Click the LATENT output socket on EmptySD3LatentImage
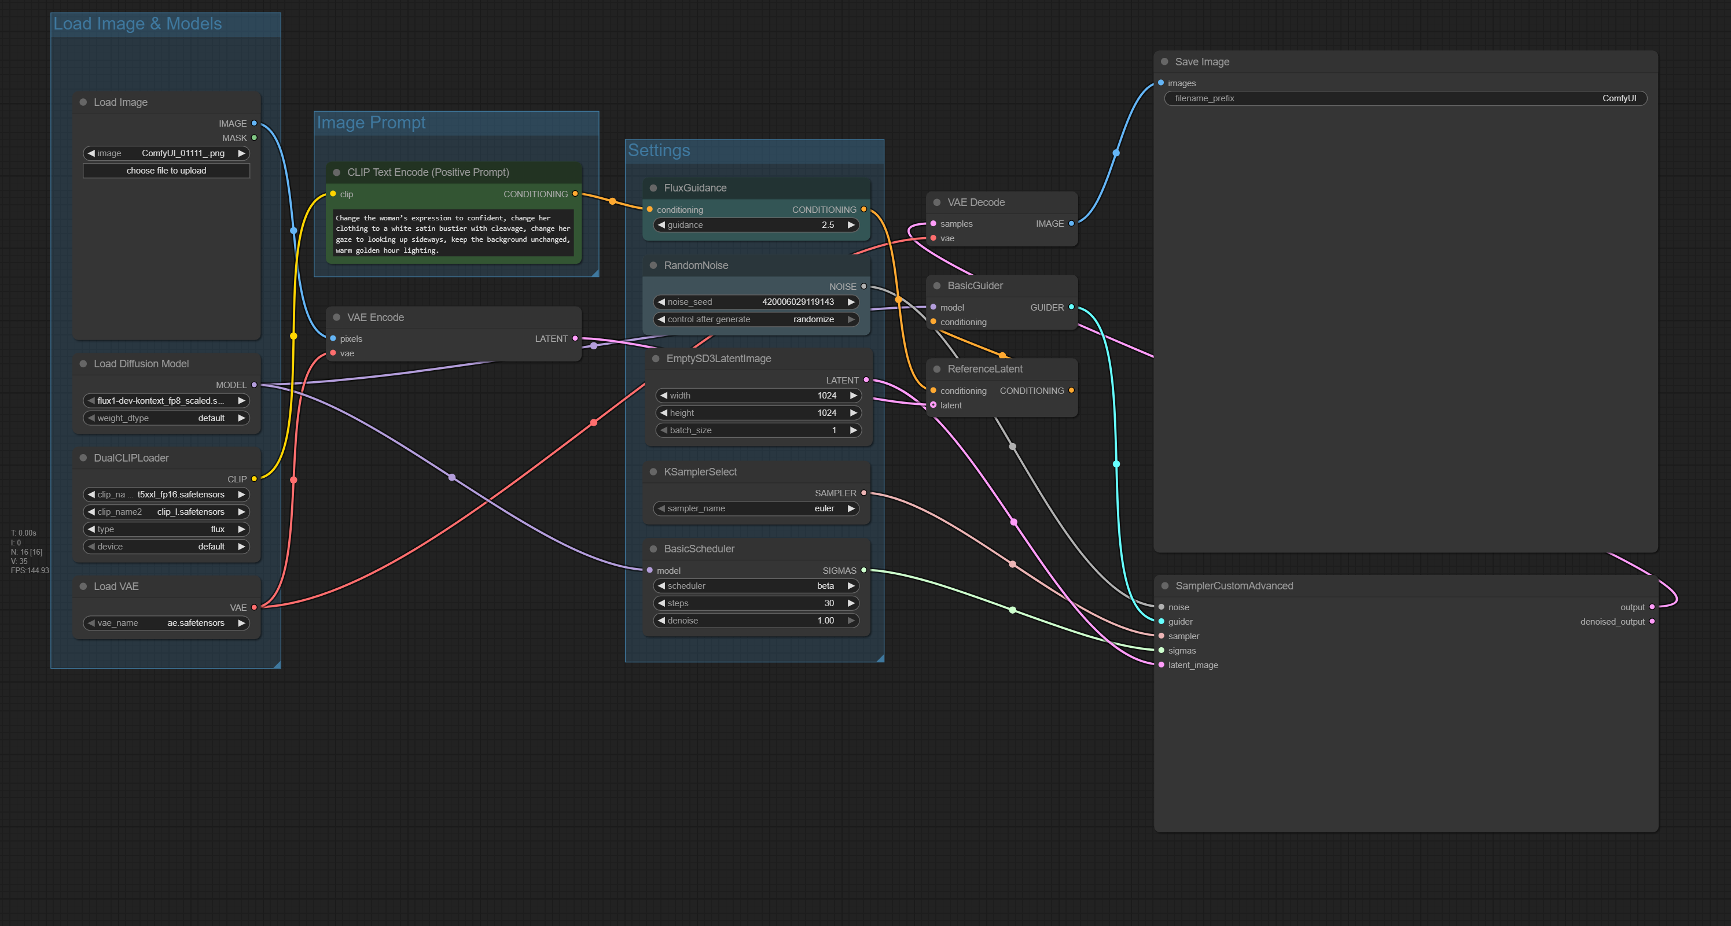Screen dimensions: 1731x926 point(866,380)
